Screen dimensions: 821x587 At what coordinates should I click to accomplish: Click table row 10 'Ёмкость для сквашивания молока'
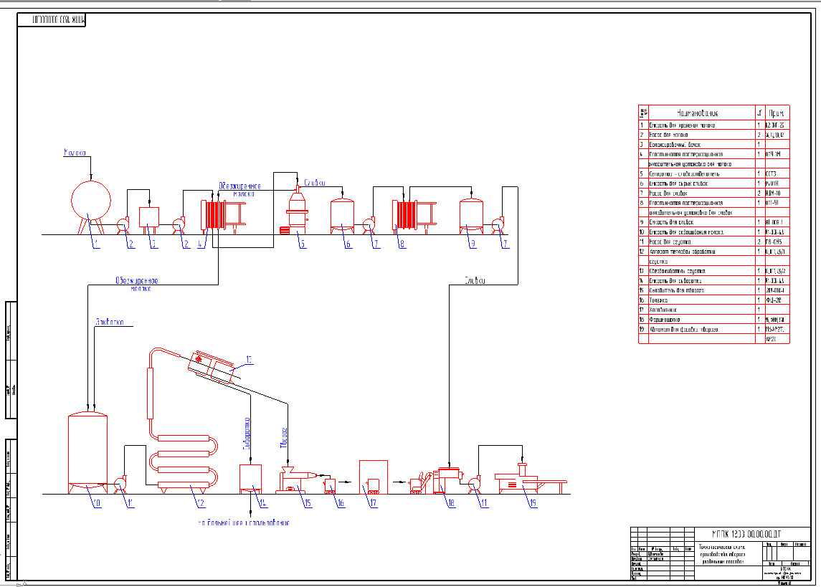point(713,232)
